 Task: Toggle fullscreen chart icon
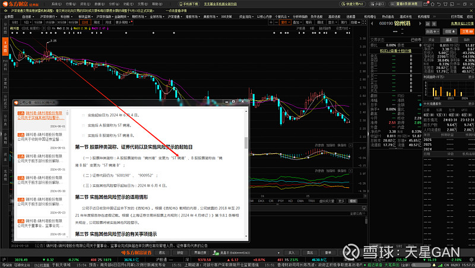(x=364, y=23)
